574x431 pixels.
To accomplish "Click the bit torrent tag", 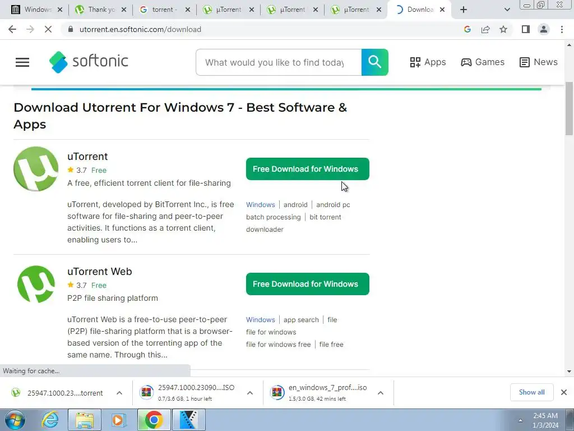I will (x=325, y=217).
